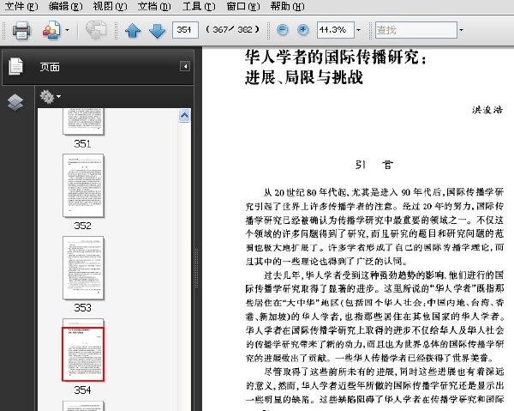Click the thumbnail scrollbar up arrow
Viewport: 514px width, 411px height.
pyautogui.click(x=184, y=116)
